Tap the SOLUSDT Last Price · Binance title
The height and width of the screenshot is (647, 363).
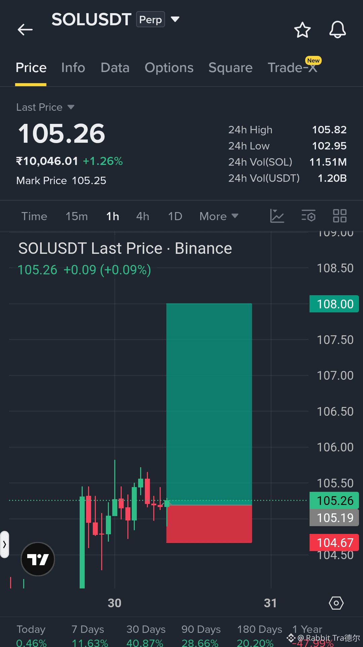coord(125,248)
